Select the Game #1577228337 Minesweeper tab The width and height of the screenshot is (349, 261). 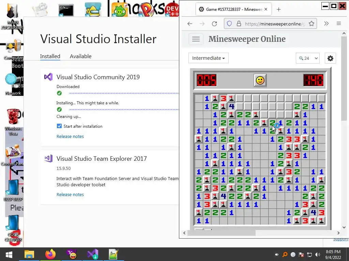click(233, 9)
